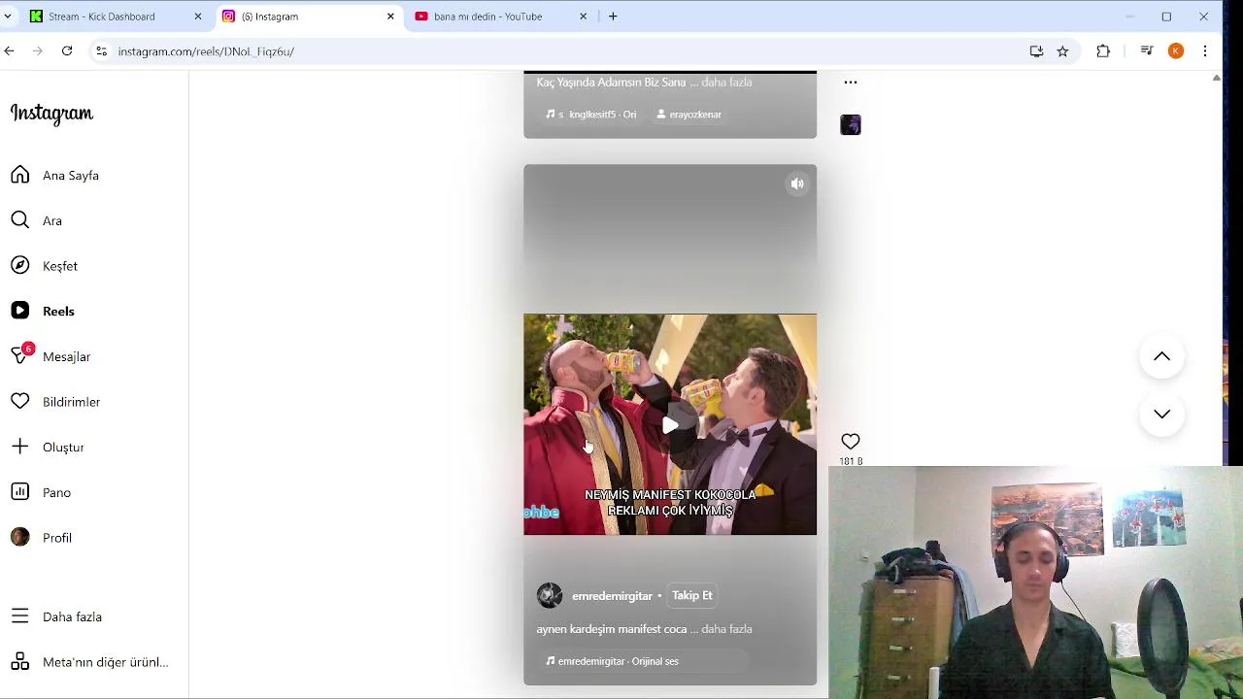
Task: Open the tab search dropdown arrow
Action: pos(8,17)
